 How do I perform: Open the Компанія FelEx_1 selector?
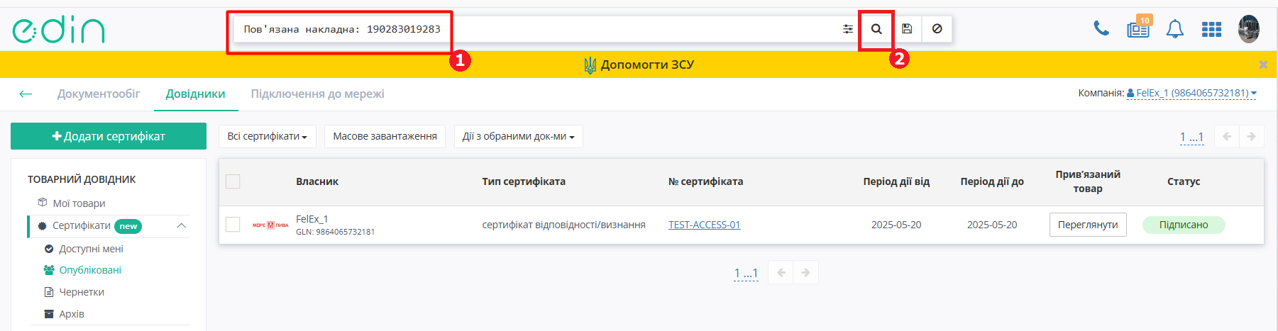coord(1191,93)
